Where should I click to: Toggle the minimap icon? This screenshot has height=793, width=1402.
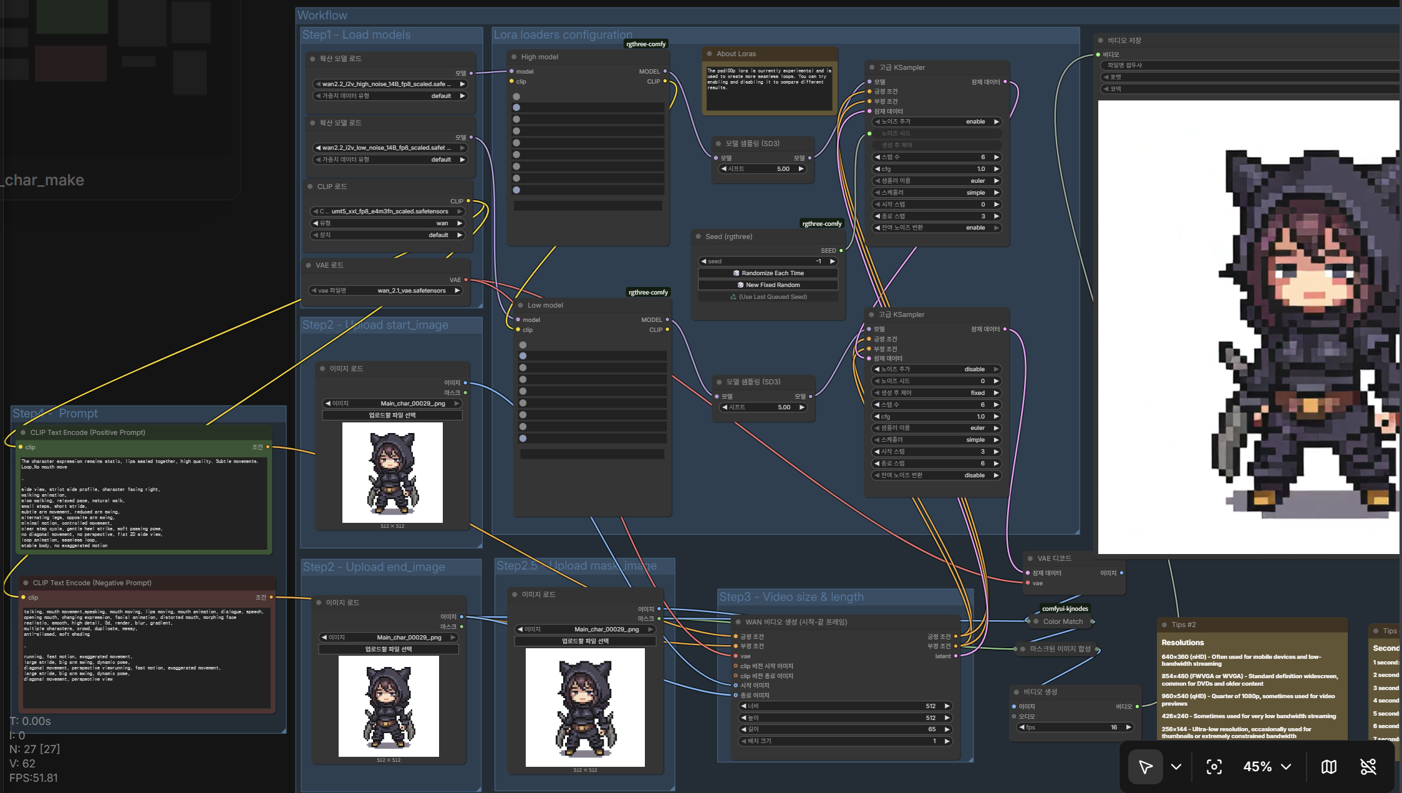(1328, 767)
